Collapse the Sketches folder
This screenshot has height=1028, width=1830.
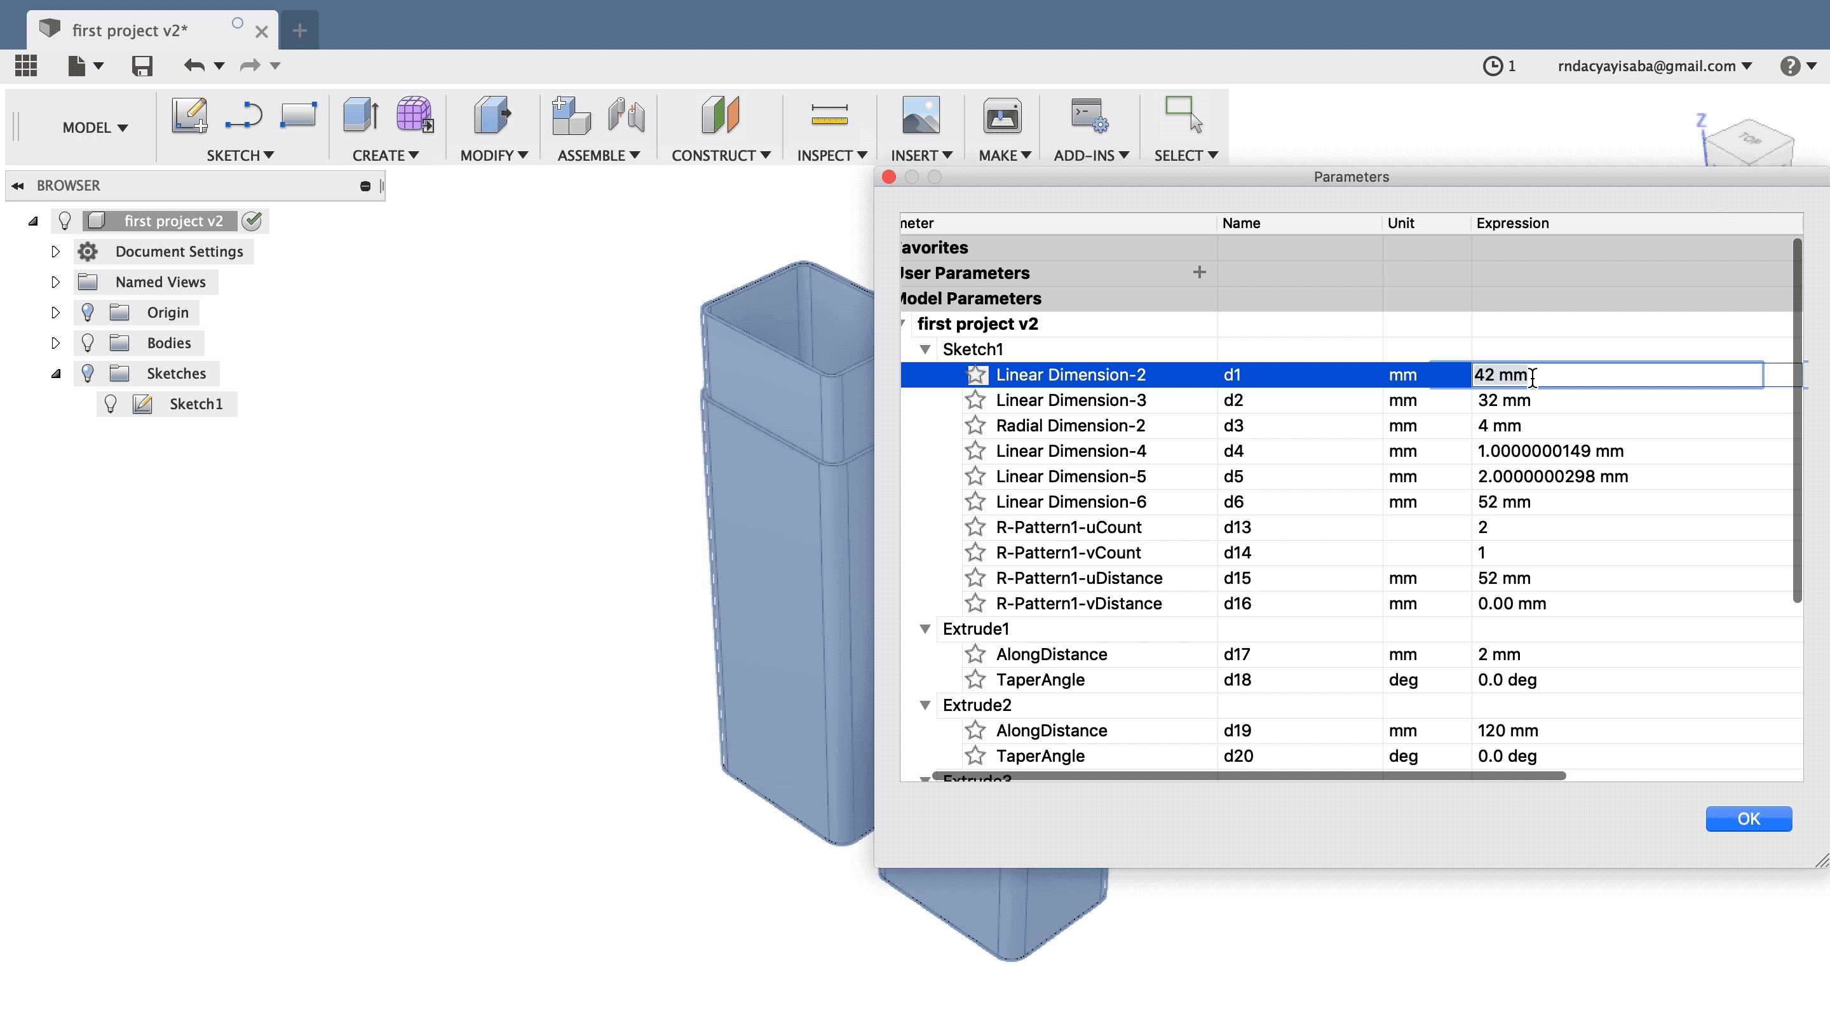(56, 374)
